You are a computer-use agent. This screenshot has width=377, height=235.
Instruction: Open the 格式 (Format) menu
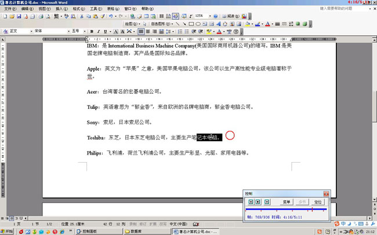[77, 9]
